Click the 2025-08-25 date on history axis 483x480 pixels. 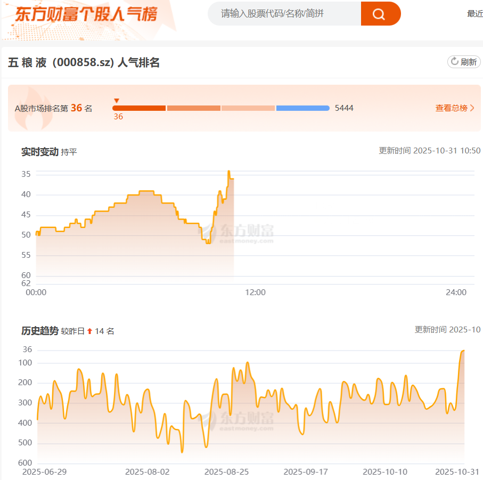226,472
